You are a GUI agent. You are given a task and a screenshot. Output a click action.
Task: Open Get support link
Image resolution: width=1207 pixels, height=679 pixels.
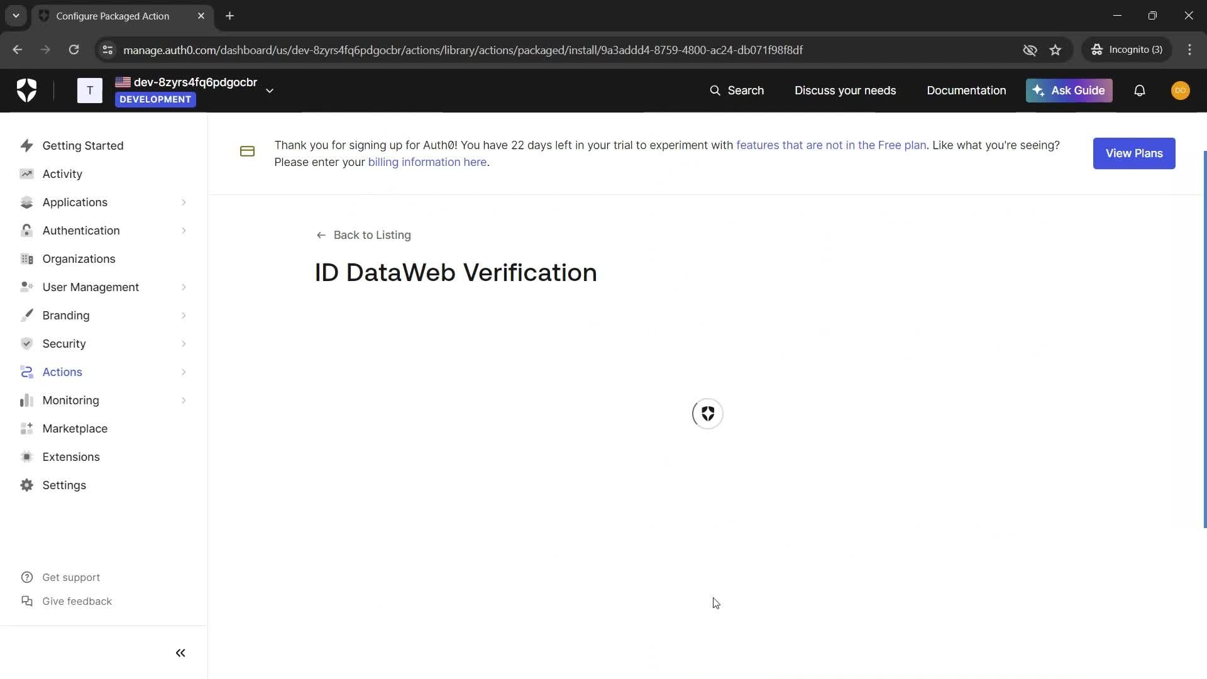coord(71,578)
